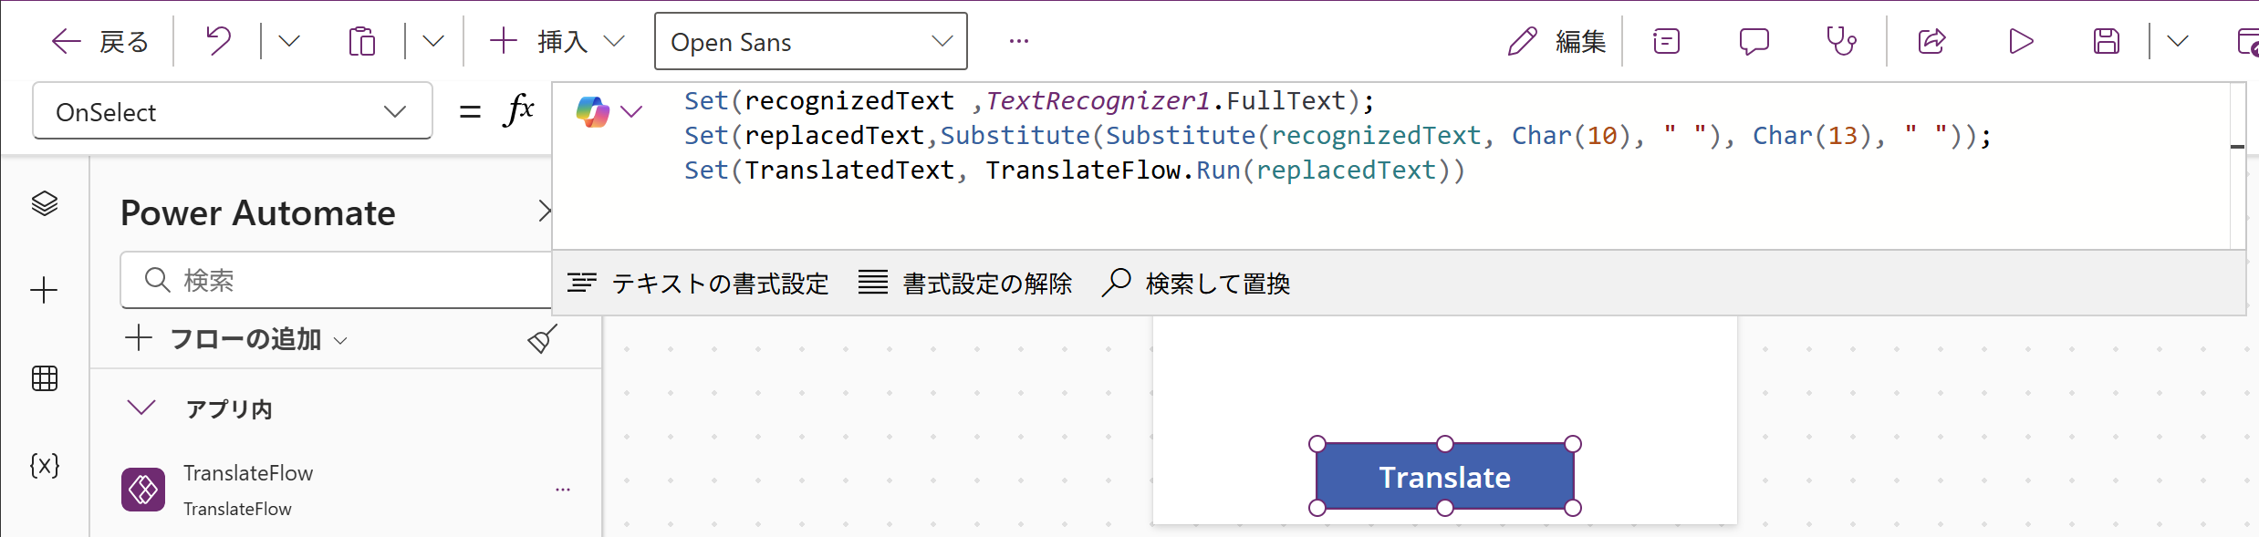
Task: Collapse the Power Automate panel chevron
Action: (x=544, y=212)
